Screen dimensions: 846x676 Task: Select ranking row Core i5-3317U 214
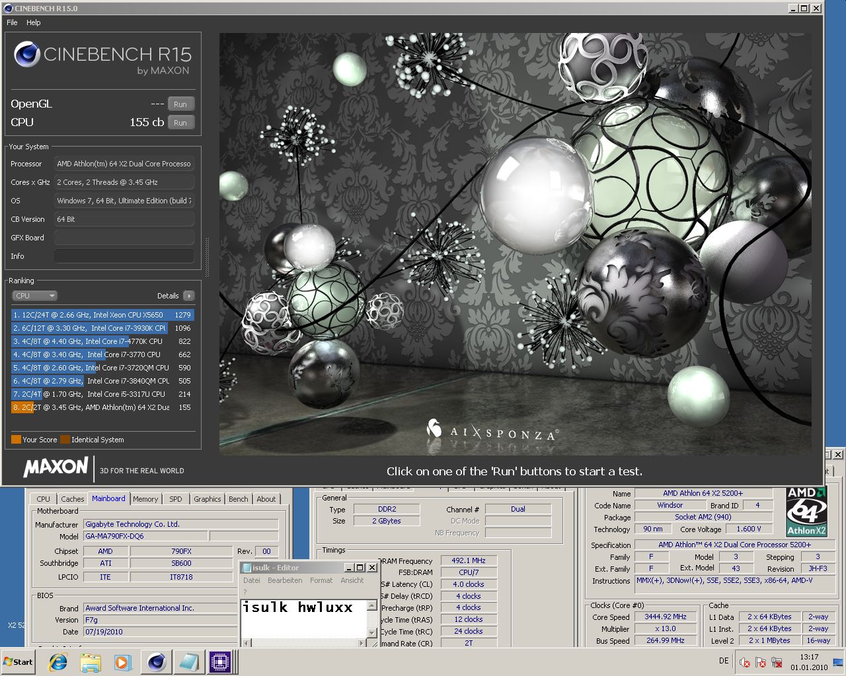tap(102, 394)
